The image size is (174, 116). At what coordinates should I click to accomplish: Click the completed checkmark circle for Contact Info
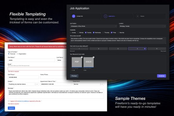pos(74,16)
